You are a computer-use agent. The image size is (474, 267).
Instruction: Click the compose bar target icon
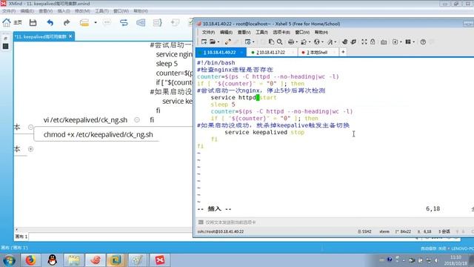tap(201, 222)
